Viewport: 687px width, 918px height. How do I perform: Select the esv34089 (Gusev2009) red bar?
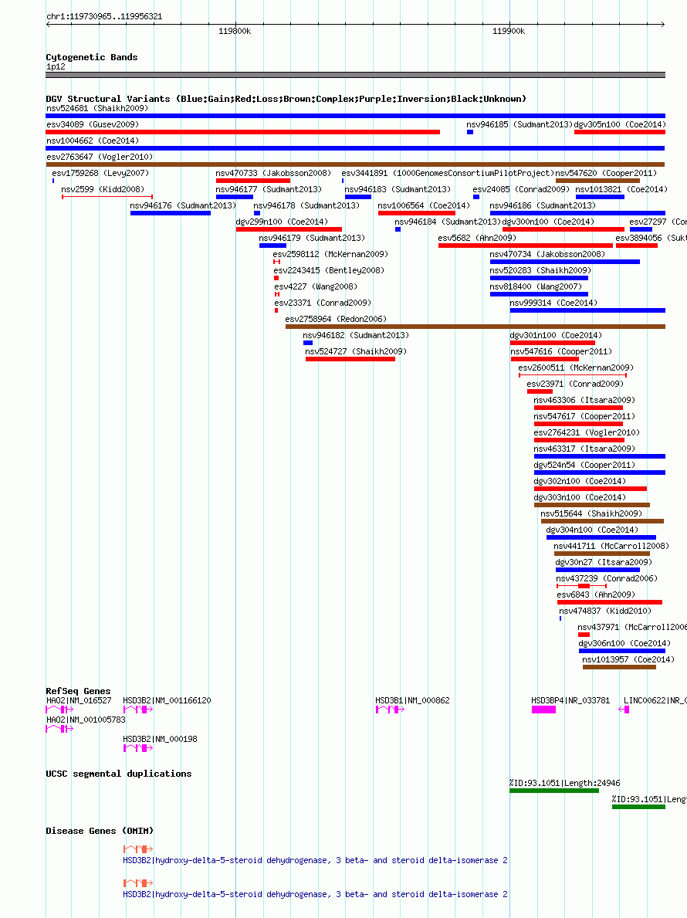243,132
